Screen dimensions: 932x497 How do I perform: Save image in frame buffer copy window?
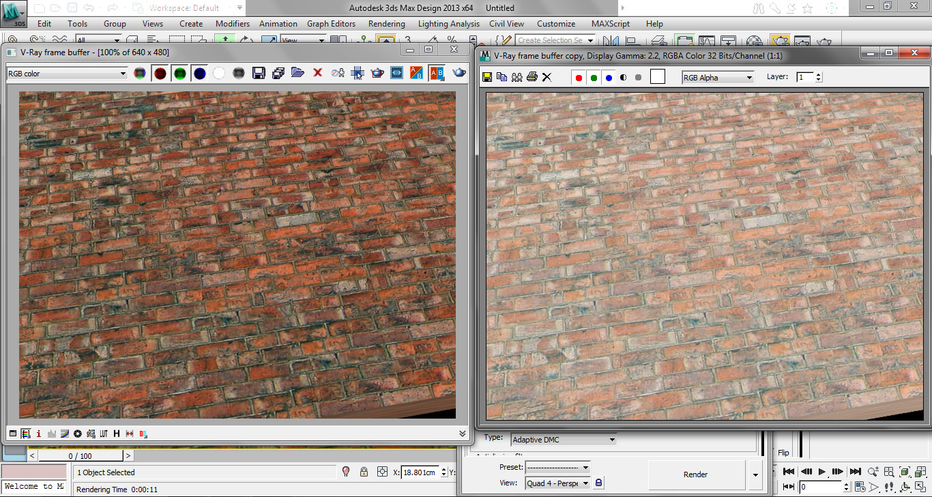tap(487, 77)
